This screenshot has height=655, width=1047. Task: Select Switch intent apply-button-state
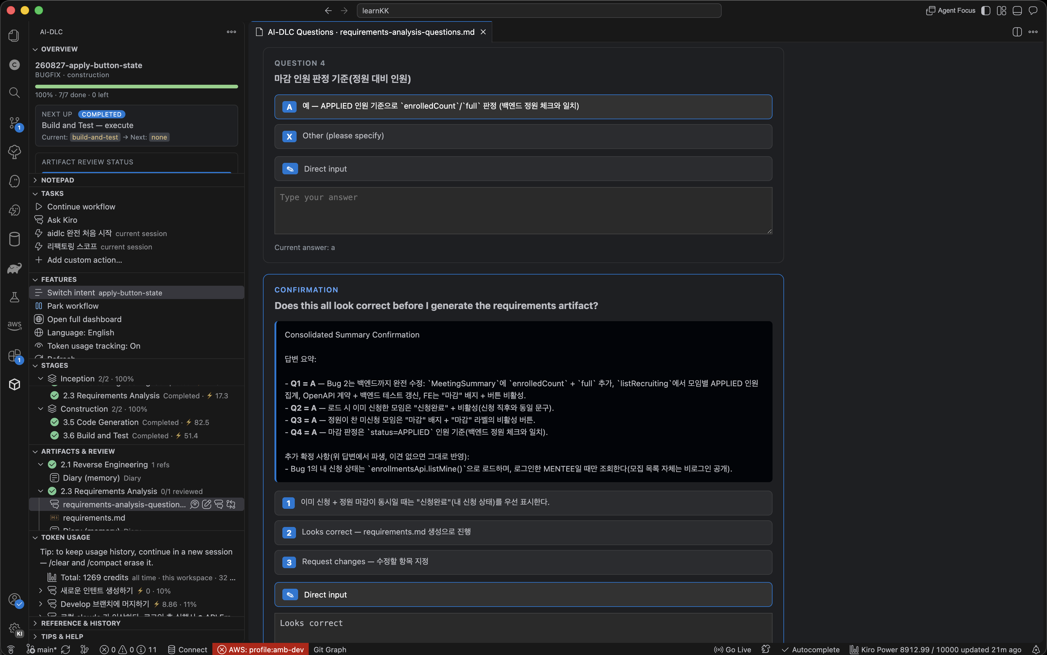137,292
